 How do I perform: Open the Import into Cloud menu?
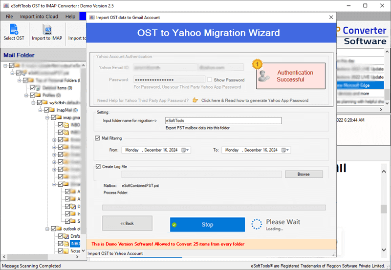(x=39, y=17)
